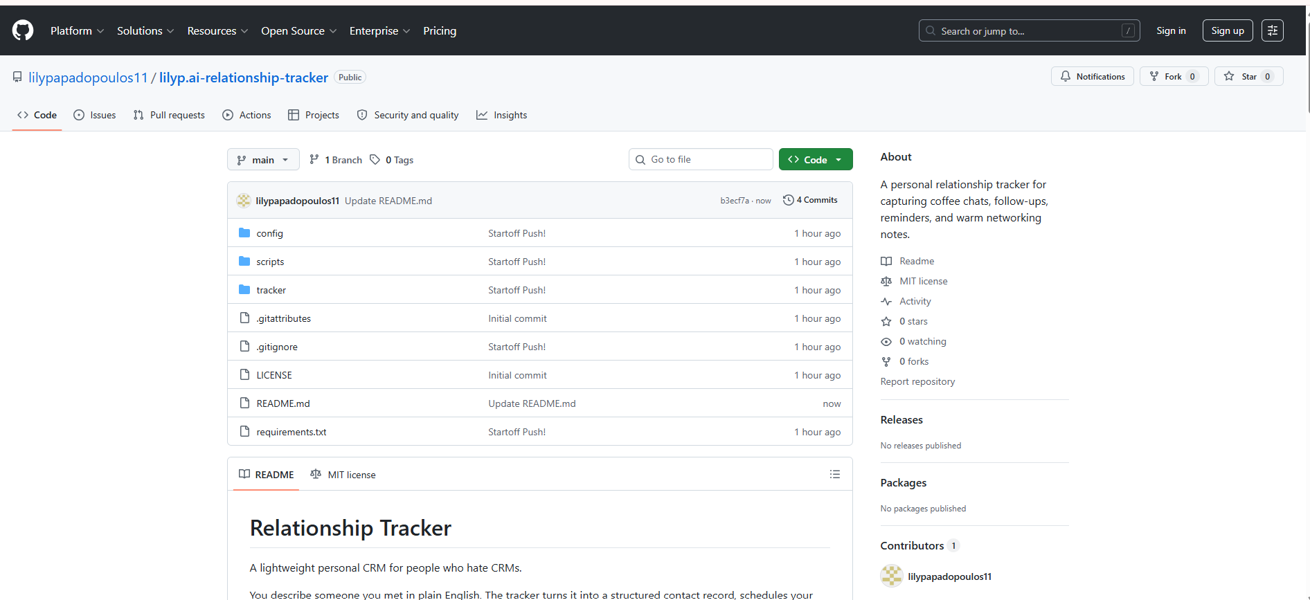Image resolution: width=1310 pixels, height=600 pixels.
Task: Open the README.md file
Action: tap(283, 403)
